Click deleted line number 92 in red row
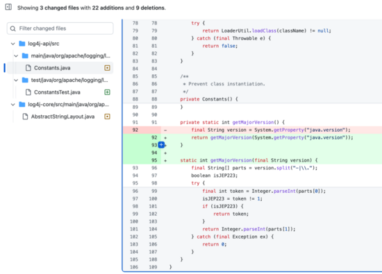Image resolution: width=382 pixels, height=274 pixels. tap(135, 130)
